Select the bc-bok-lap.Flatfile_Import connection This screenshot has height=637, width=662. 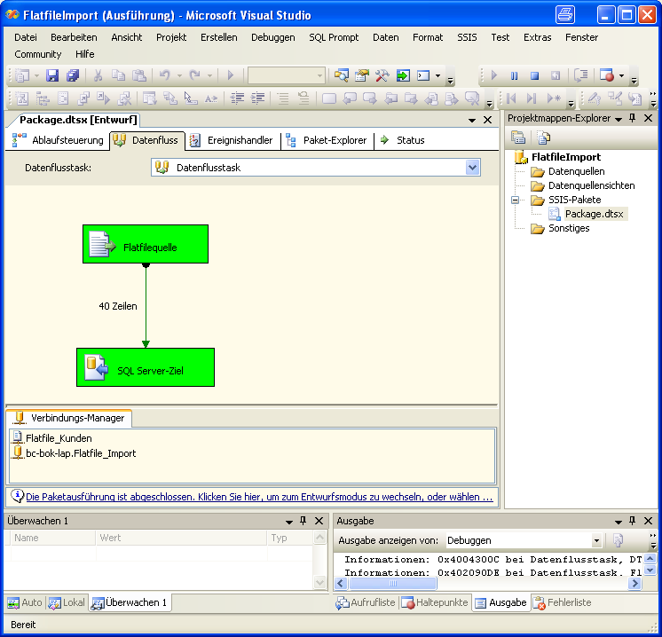[81, 453]
